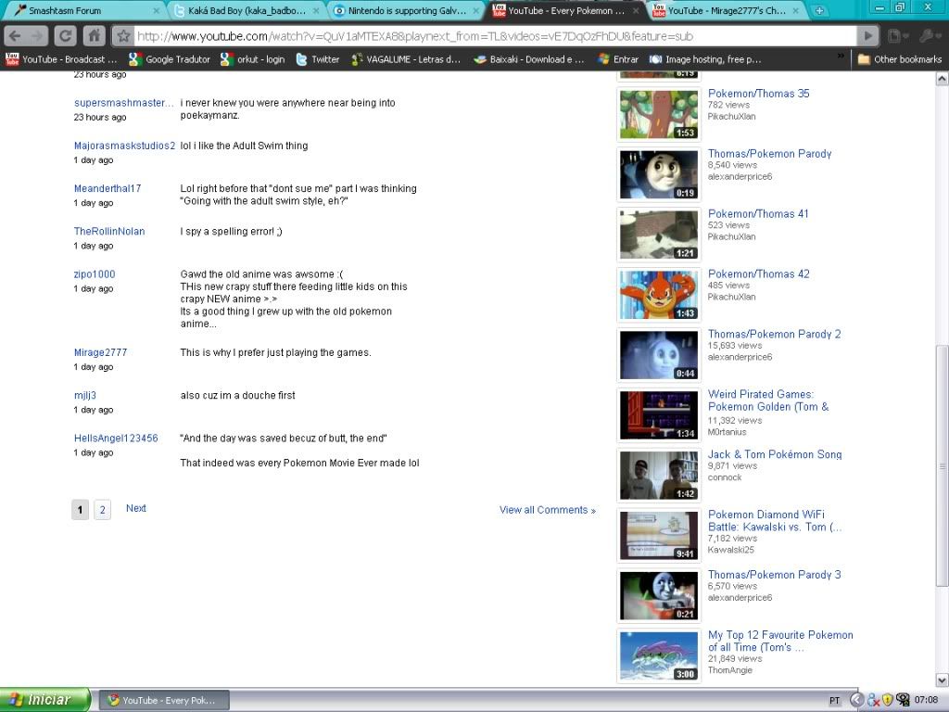Open the Other bookmarks folder
This screenshot has height=712, width=949.
[x=899, y=59]
